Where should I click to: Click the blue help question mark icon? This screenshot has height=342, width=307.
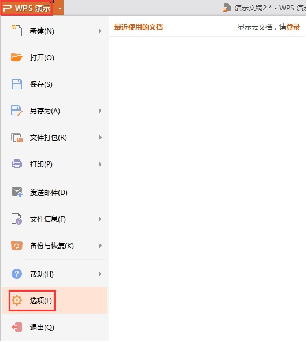coord(17,274)
